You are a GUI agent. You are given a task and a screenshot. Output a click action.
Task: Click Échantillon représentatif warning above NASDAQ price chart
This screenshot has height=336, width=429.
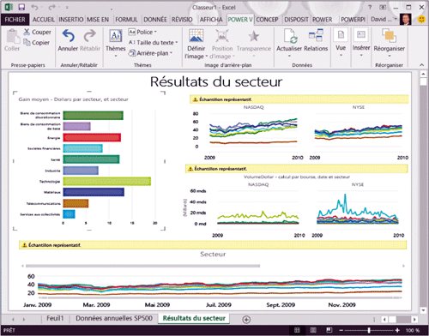tap(299, 99)
